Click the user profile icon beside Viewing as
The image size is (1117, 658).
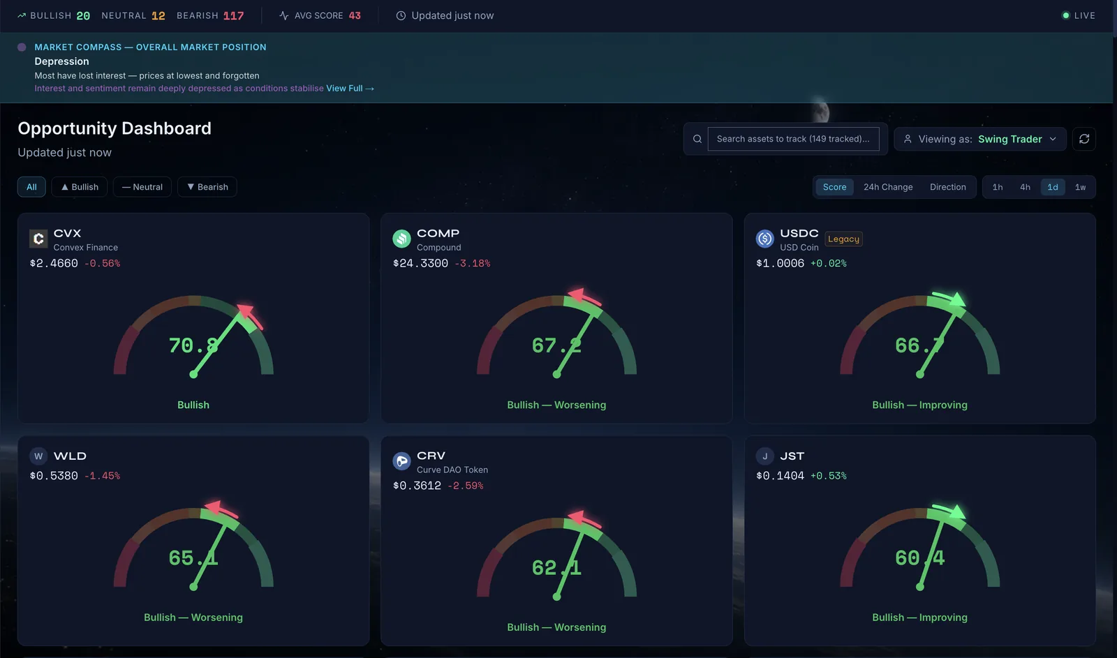pos(908,139)
